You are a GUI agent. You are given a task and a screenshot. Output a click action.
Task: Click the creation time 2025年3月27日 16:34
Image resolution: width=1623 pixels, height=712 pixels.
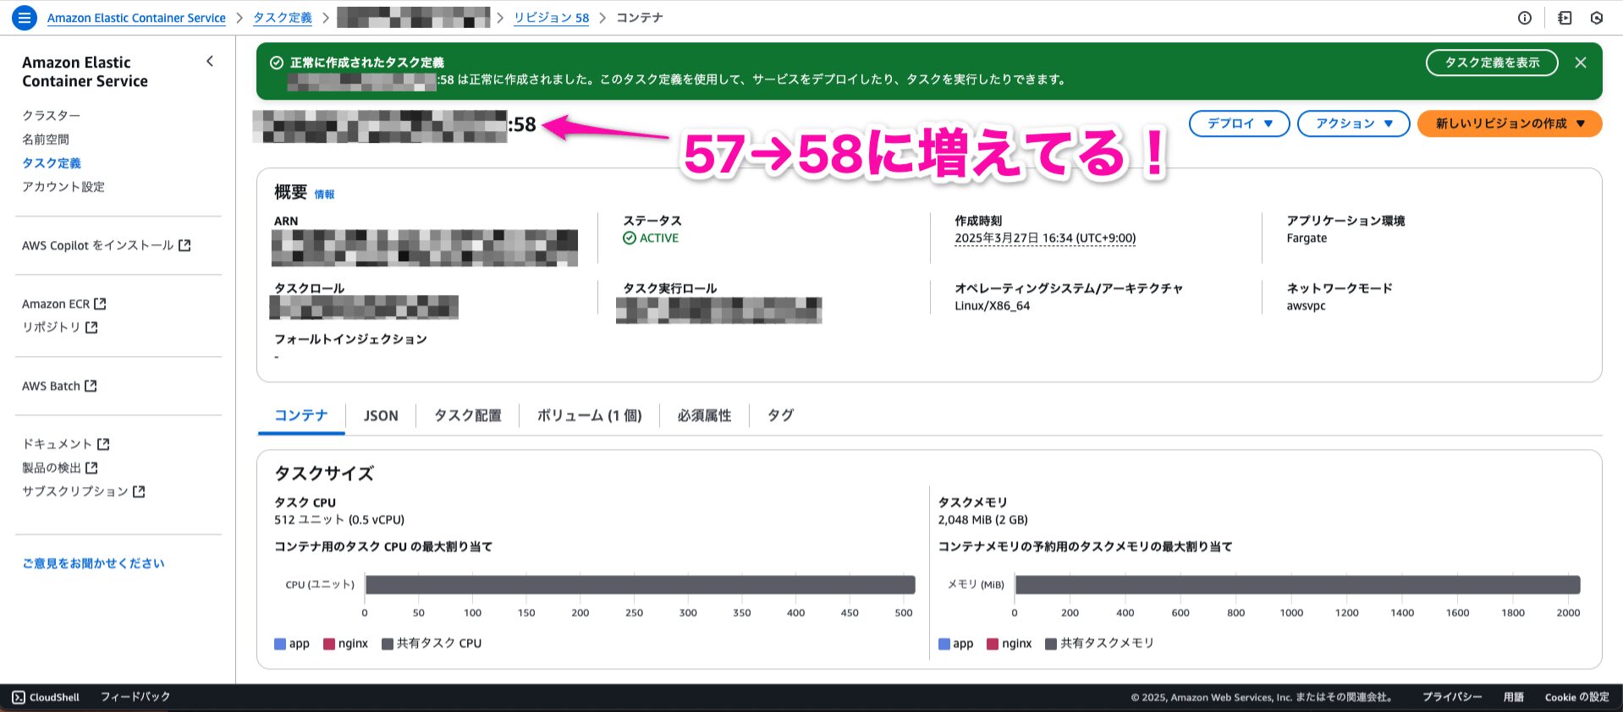click(x=1045, y=238)
